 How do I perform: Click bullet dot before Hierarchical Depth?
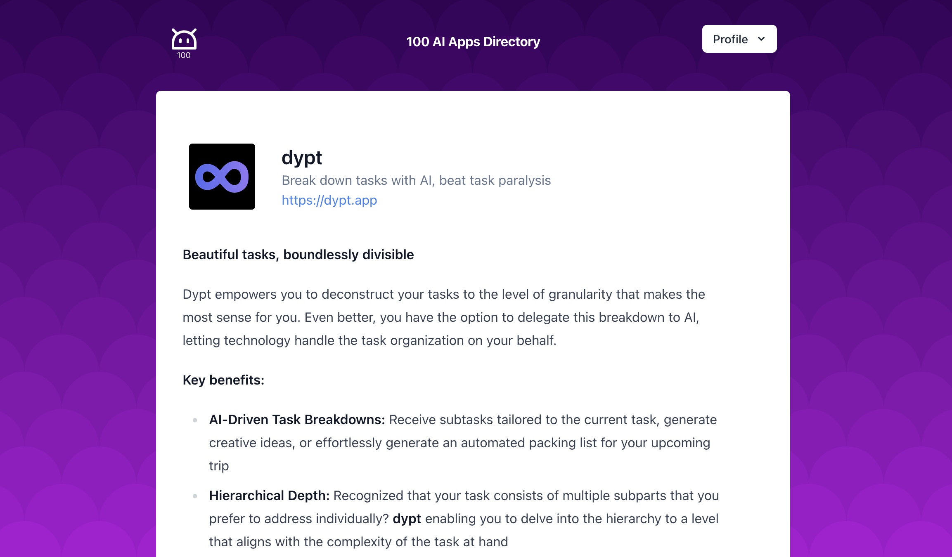tap(195, 496)
